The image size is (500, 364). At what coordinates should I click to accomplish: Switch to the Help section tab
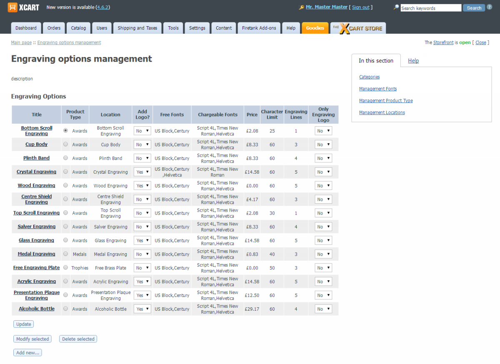[413, 61]
